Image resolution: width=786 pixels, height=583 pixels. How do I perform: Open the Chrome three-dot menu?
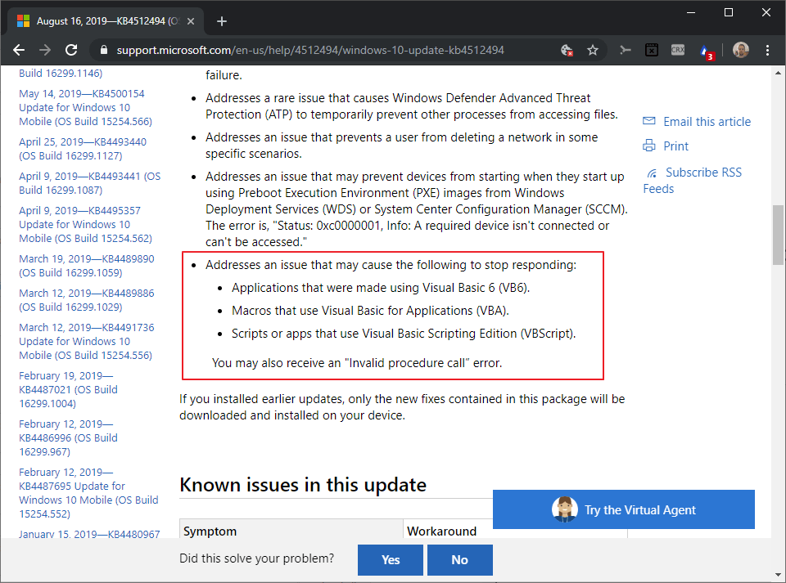click(767, 50)
